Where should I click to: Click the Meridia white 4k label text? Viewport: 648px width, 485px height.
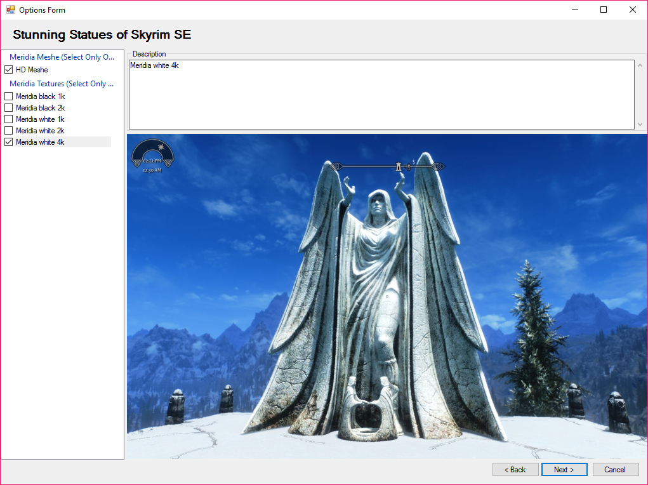(x=40, y=142)
